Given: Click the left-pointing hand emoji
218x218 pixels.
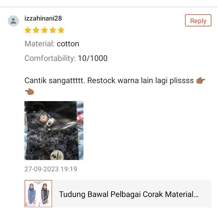Looking at the screenshot, I should pos(29,92).
